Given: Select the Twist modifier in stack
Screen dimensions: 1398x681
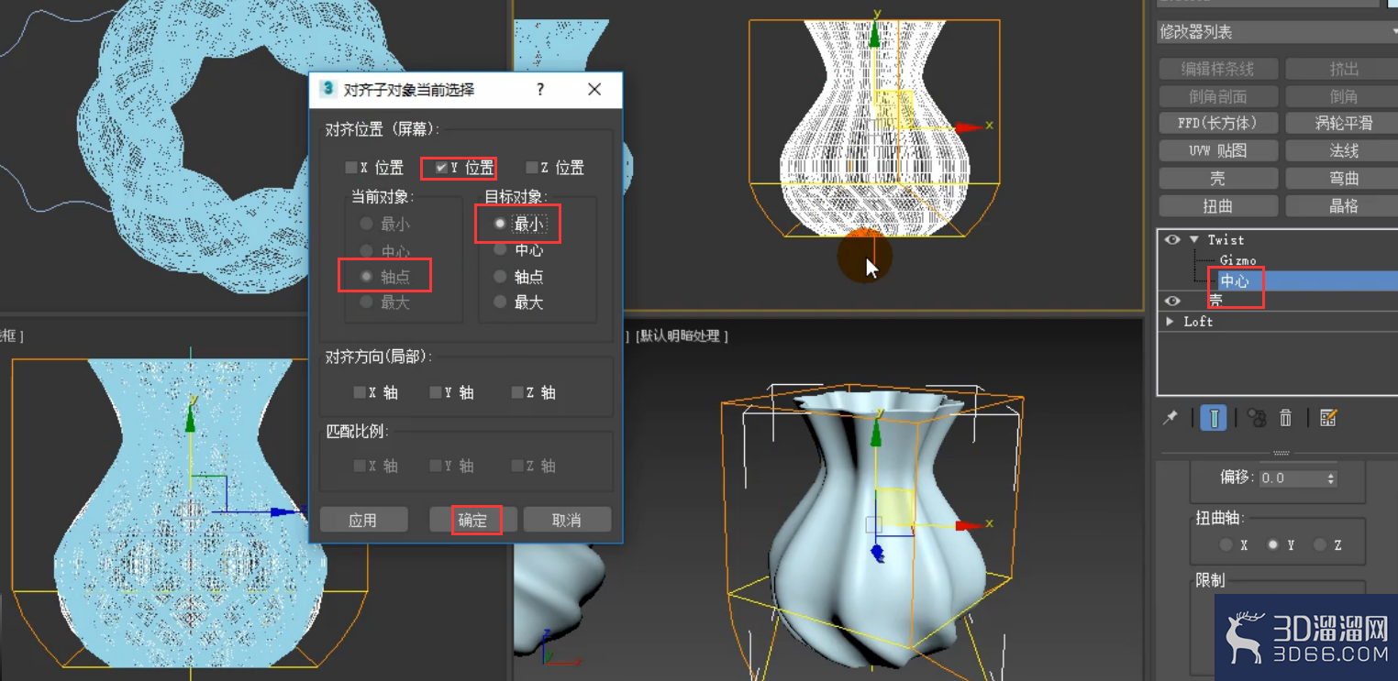Looking at the screenshot, I should click(1226, 239).
